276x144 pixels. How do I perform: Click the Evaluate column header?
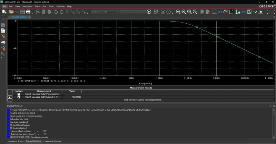pyautogui.click(x=19, y=91)
